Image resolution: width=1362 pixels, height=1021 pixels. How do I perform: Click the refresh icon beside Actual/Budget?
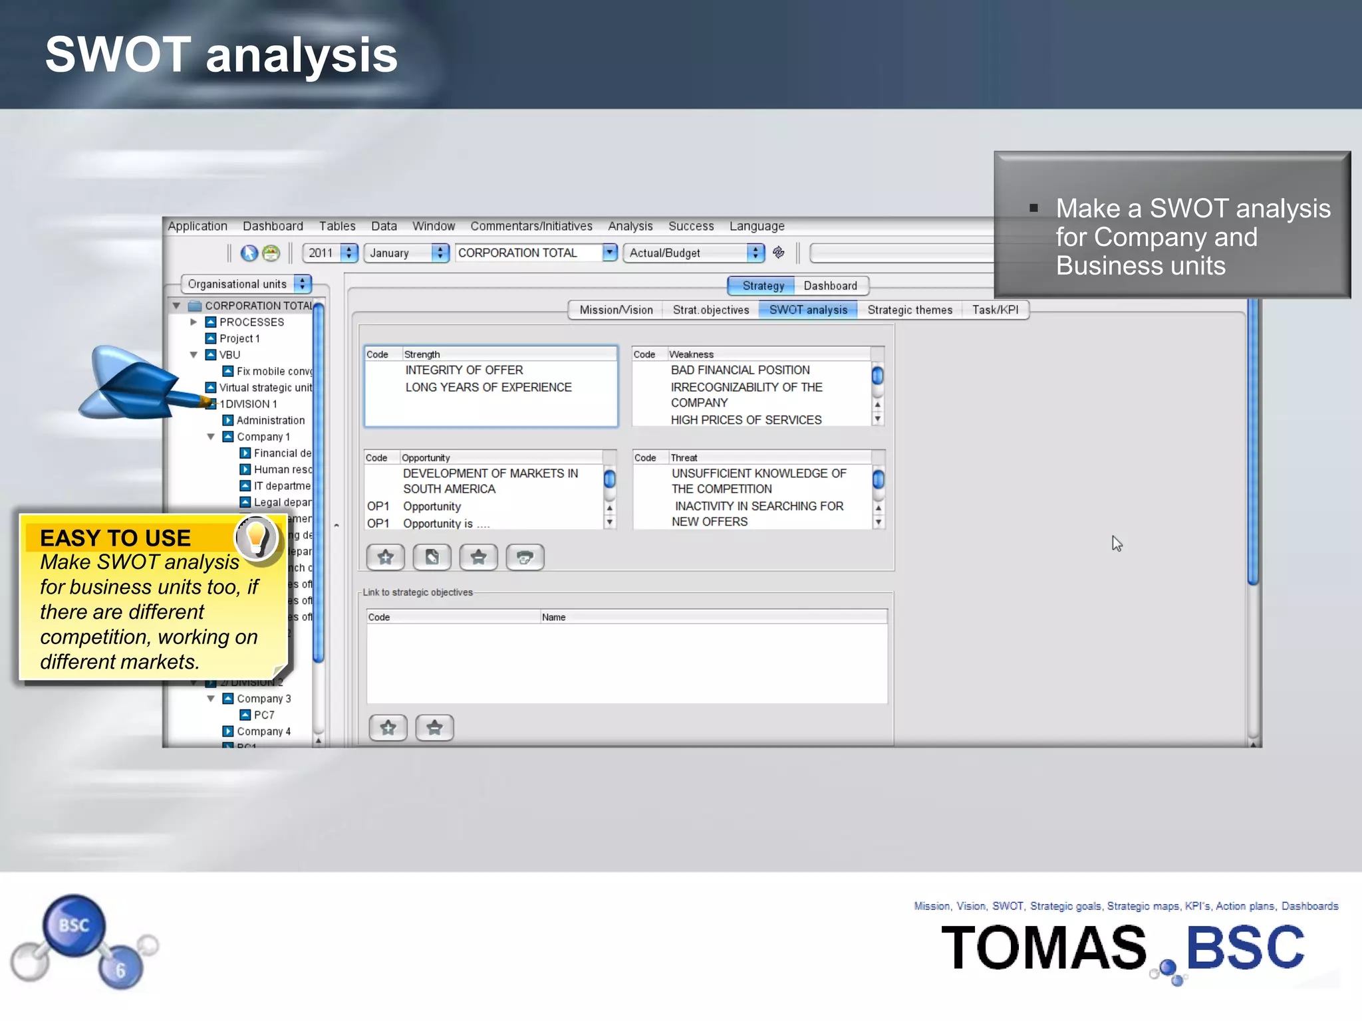tap(779, 253)
